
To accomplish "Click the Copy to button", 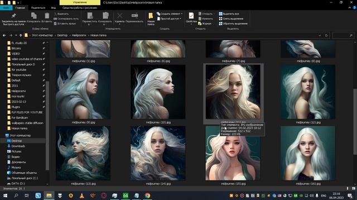I will [x=105, y=18].
